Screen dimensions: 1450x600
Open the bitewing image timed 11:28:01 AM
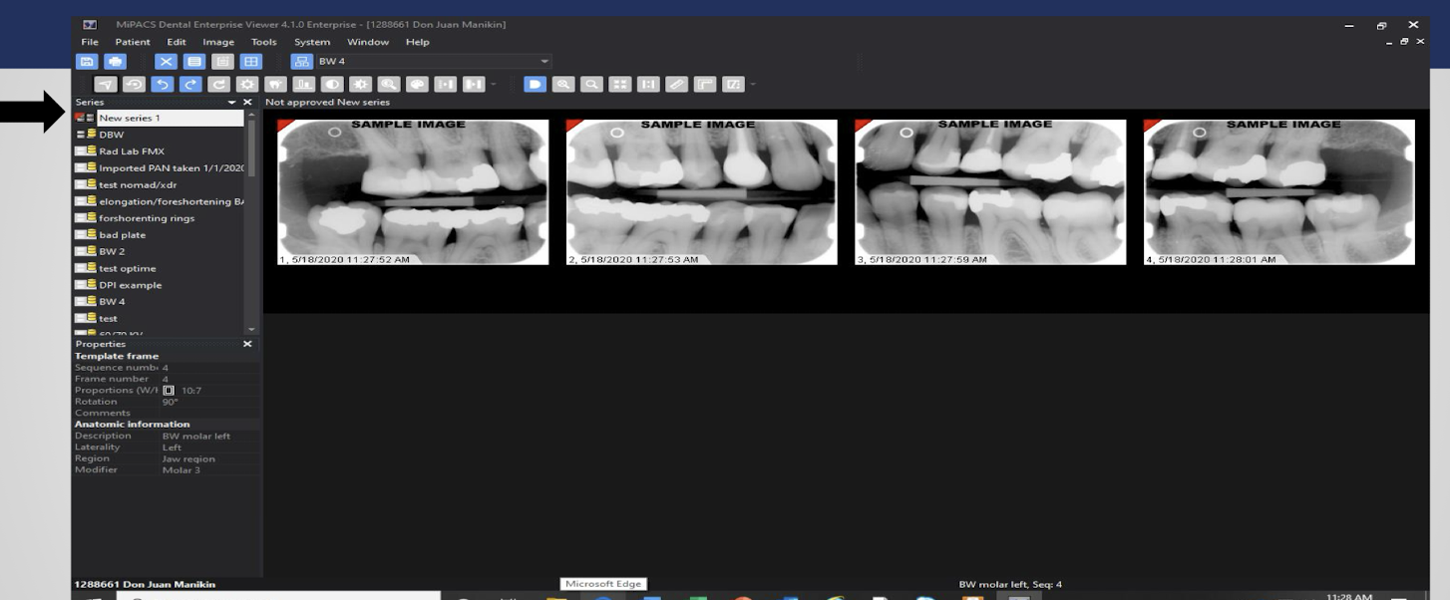tap(1279, 192)
